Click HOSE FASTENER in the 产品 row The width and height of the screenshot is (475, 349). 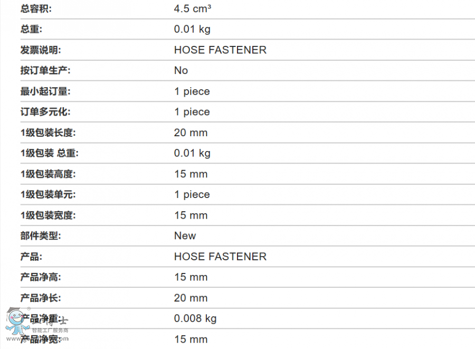[x=220, y=257]
